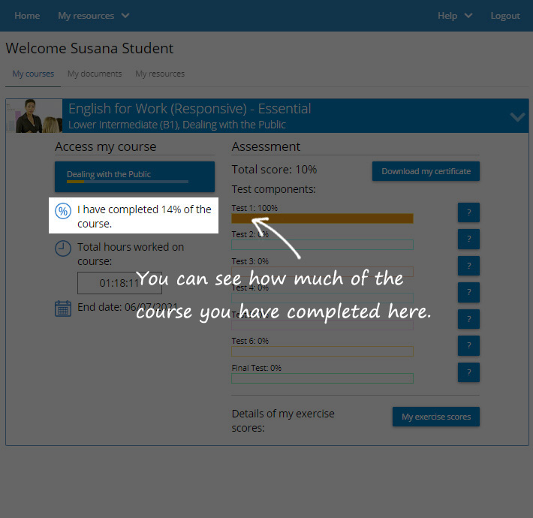Open help for Test 6
Viewport: 533px width, 518px height.
click(x=468, y=345)
